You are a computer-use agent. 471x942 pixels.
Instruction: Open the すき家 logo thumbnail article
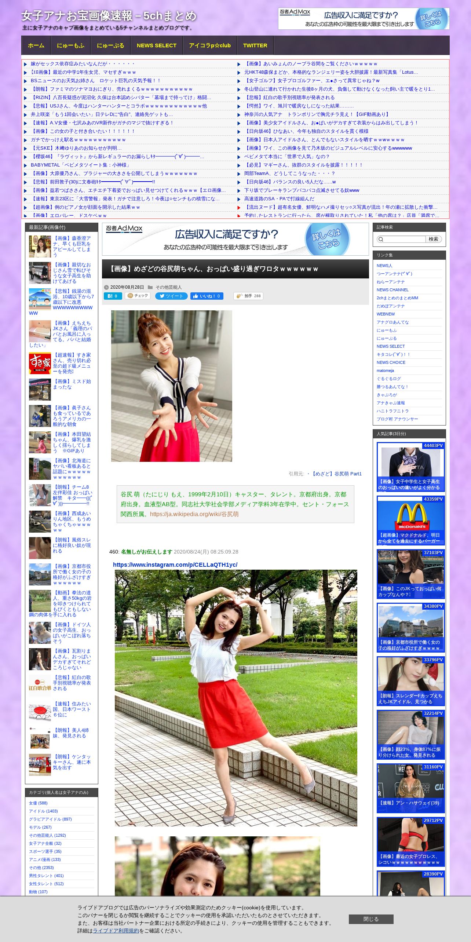pyautogui.click(x=40, y=363)
